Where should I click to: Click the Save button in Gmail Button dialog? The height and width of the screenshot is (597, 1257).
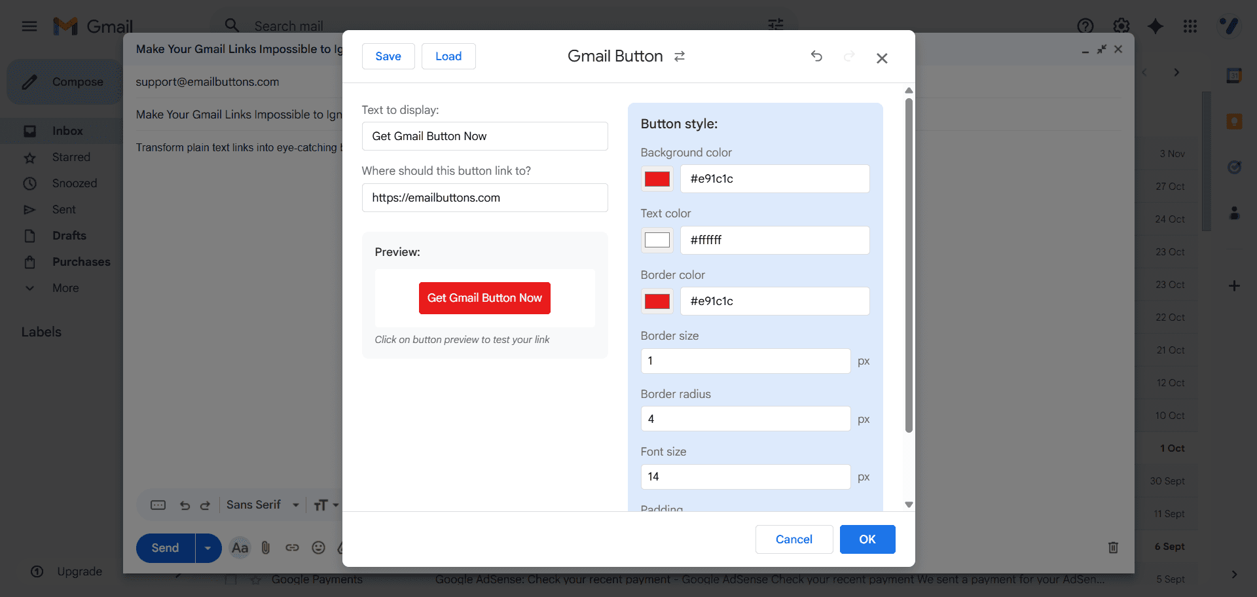click(x=388, y=56)
